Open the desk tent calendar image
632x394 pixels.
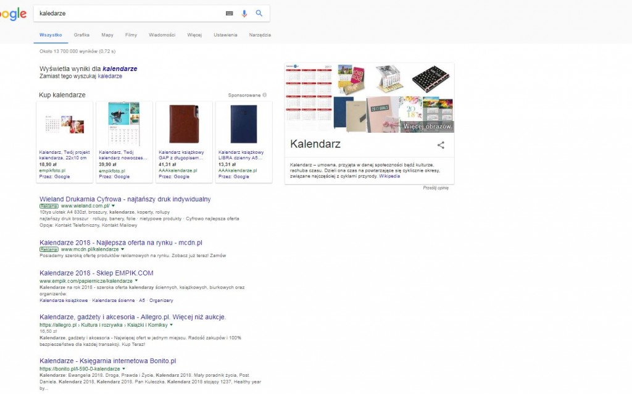point(389,78)
